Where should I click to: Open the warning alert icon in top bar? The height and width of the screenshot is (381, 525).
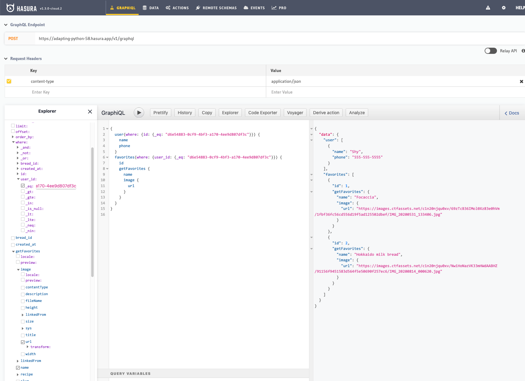(x=488, y=8)
